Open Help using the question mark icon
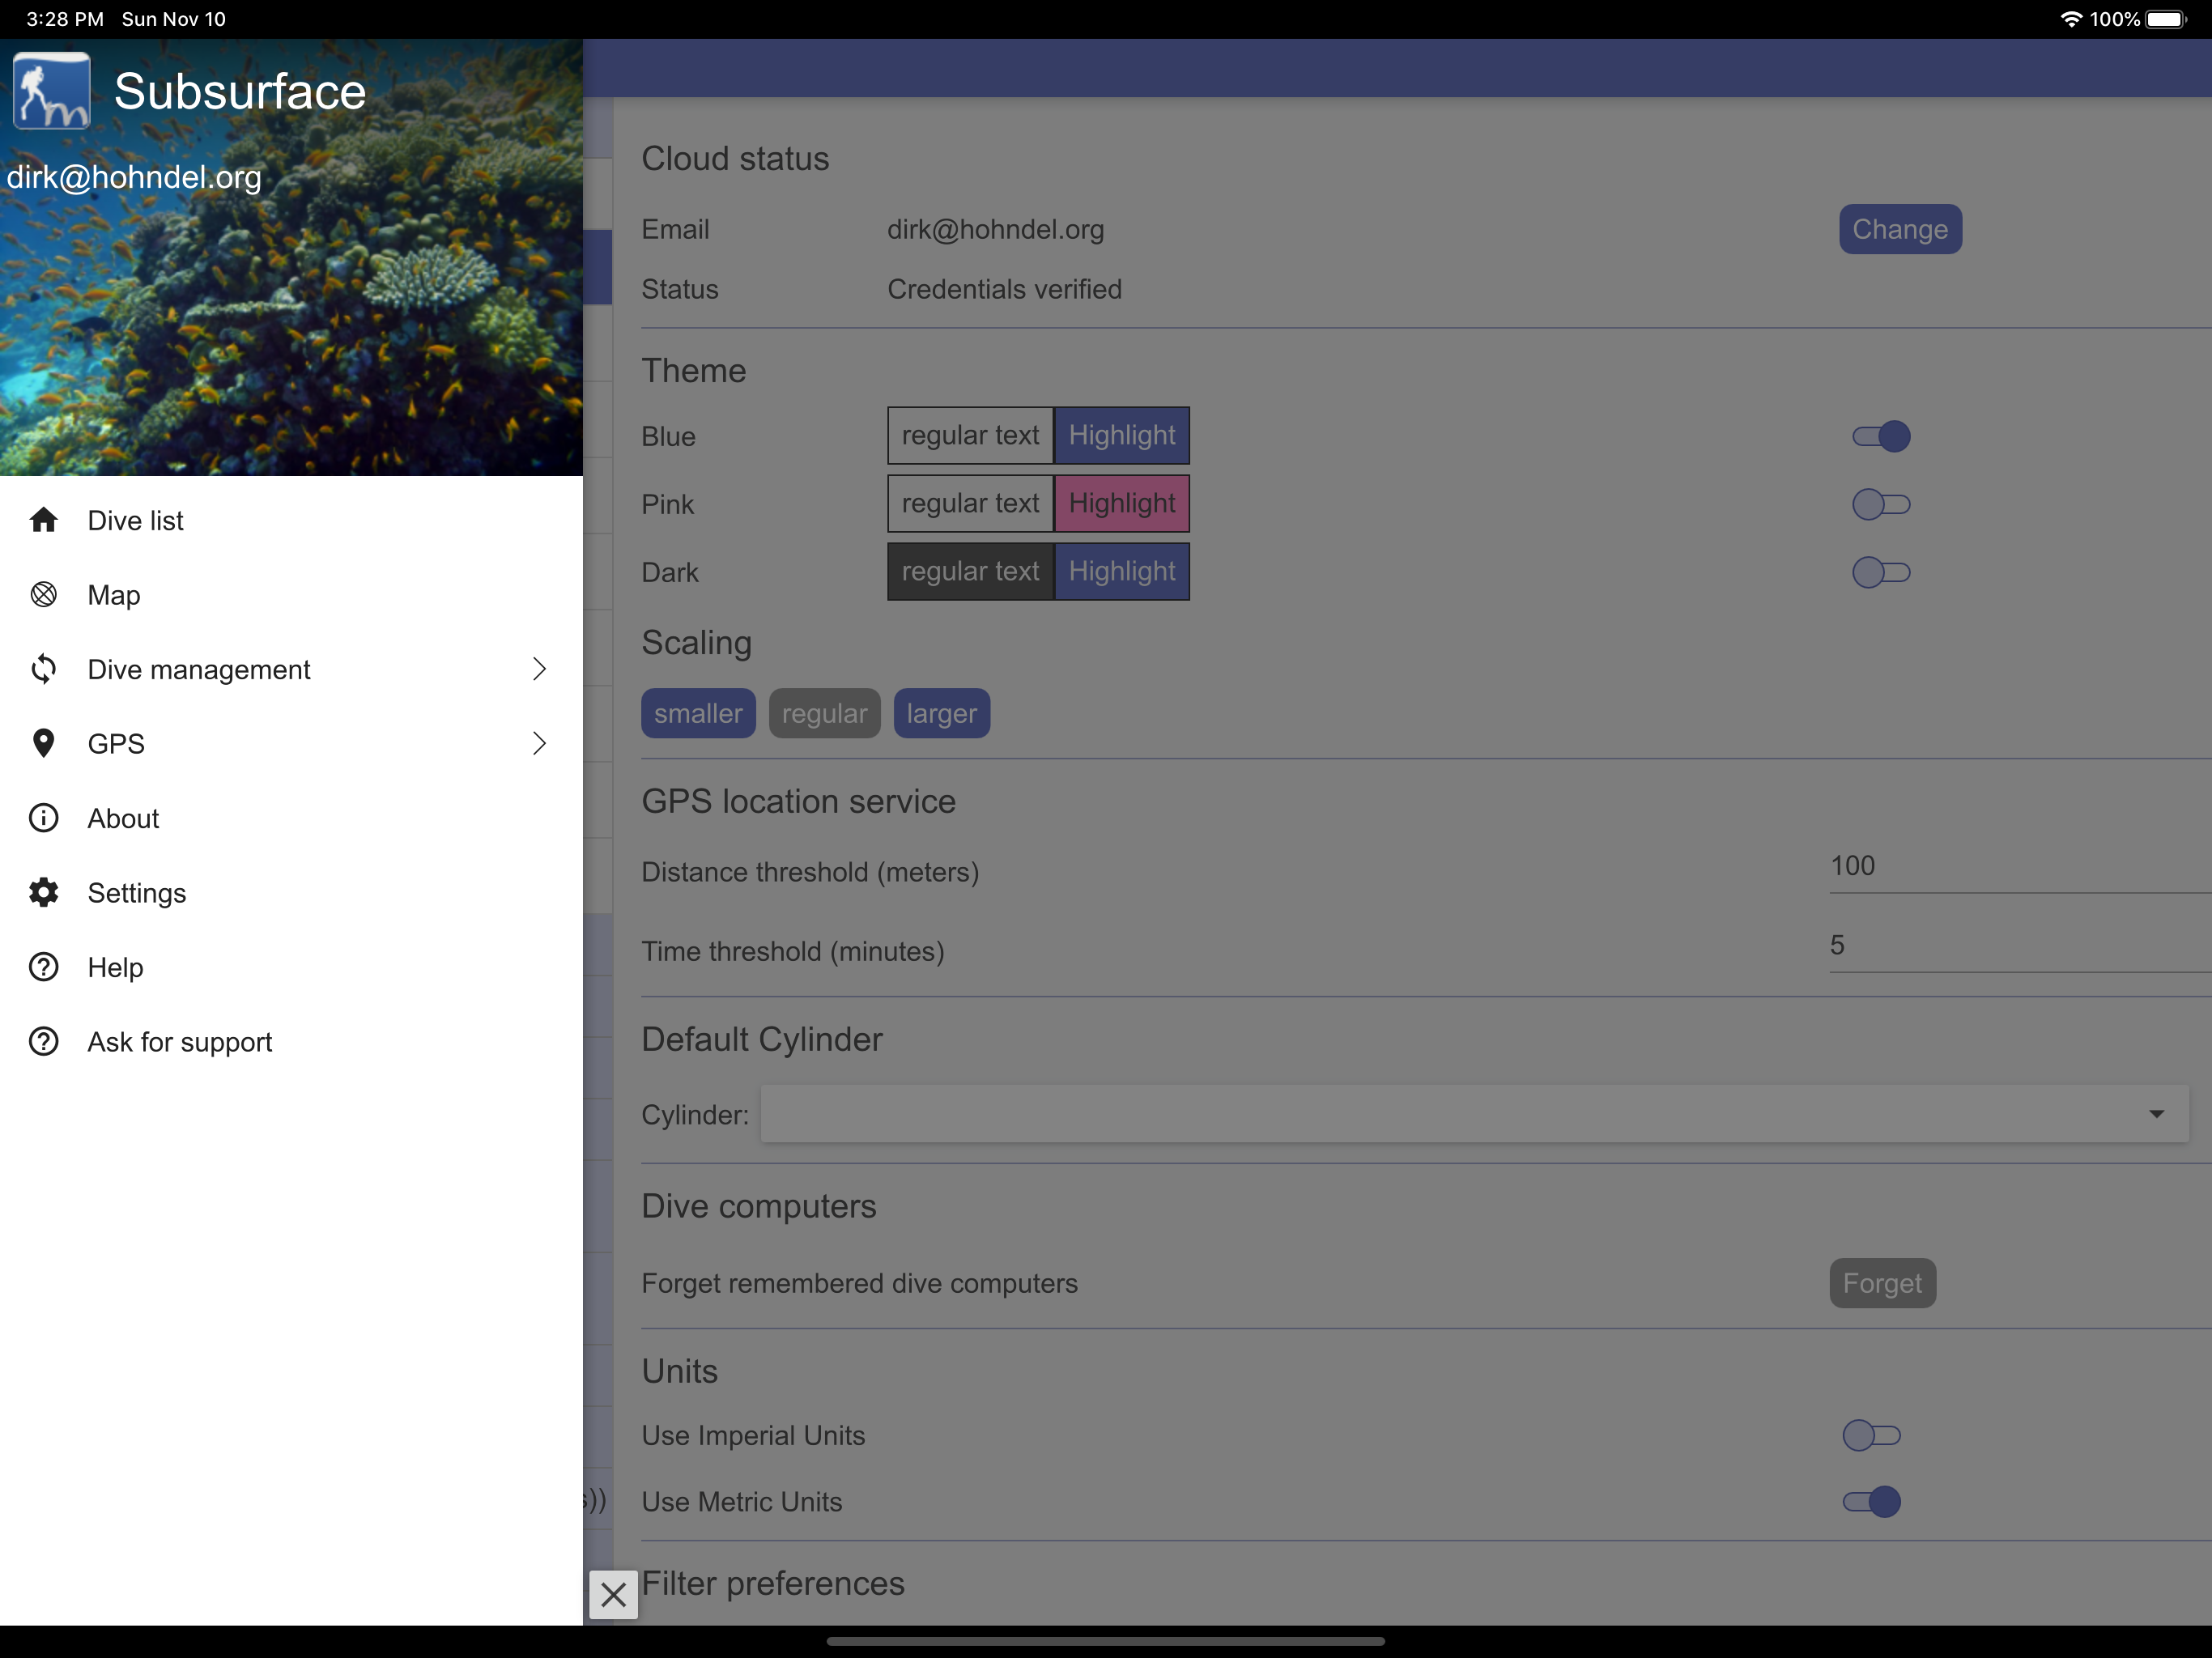The image size is (2212, 1658). click(44, 967)
